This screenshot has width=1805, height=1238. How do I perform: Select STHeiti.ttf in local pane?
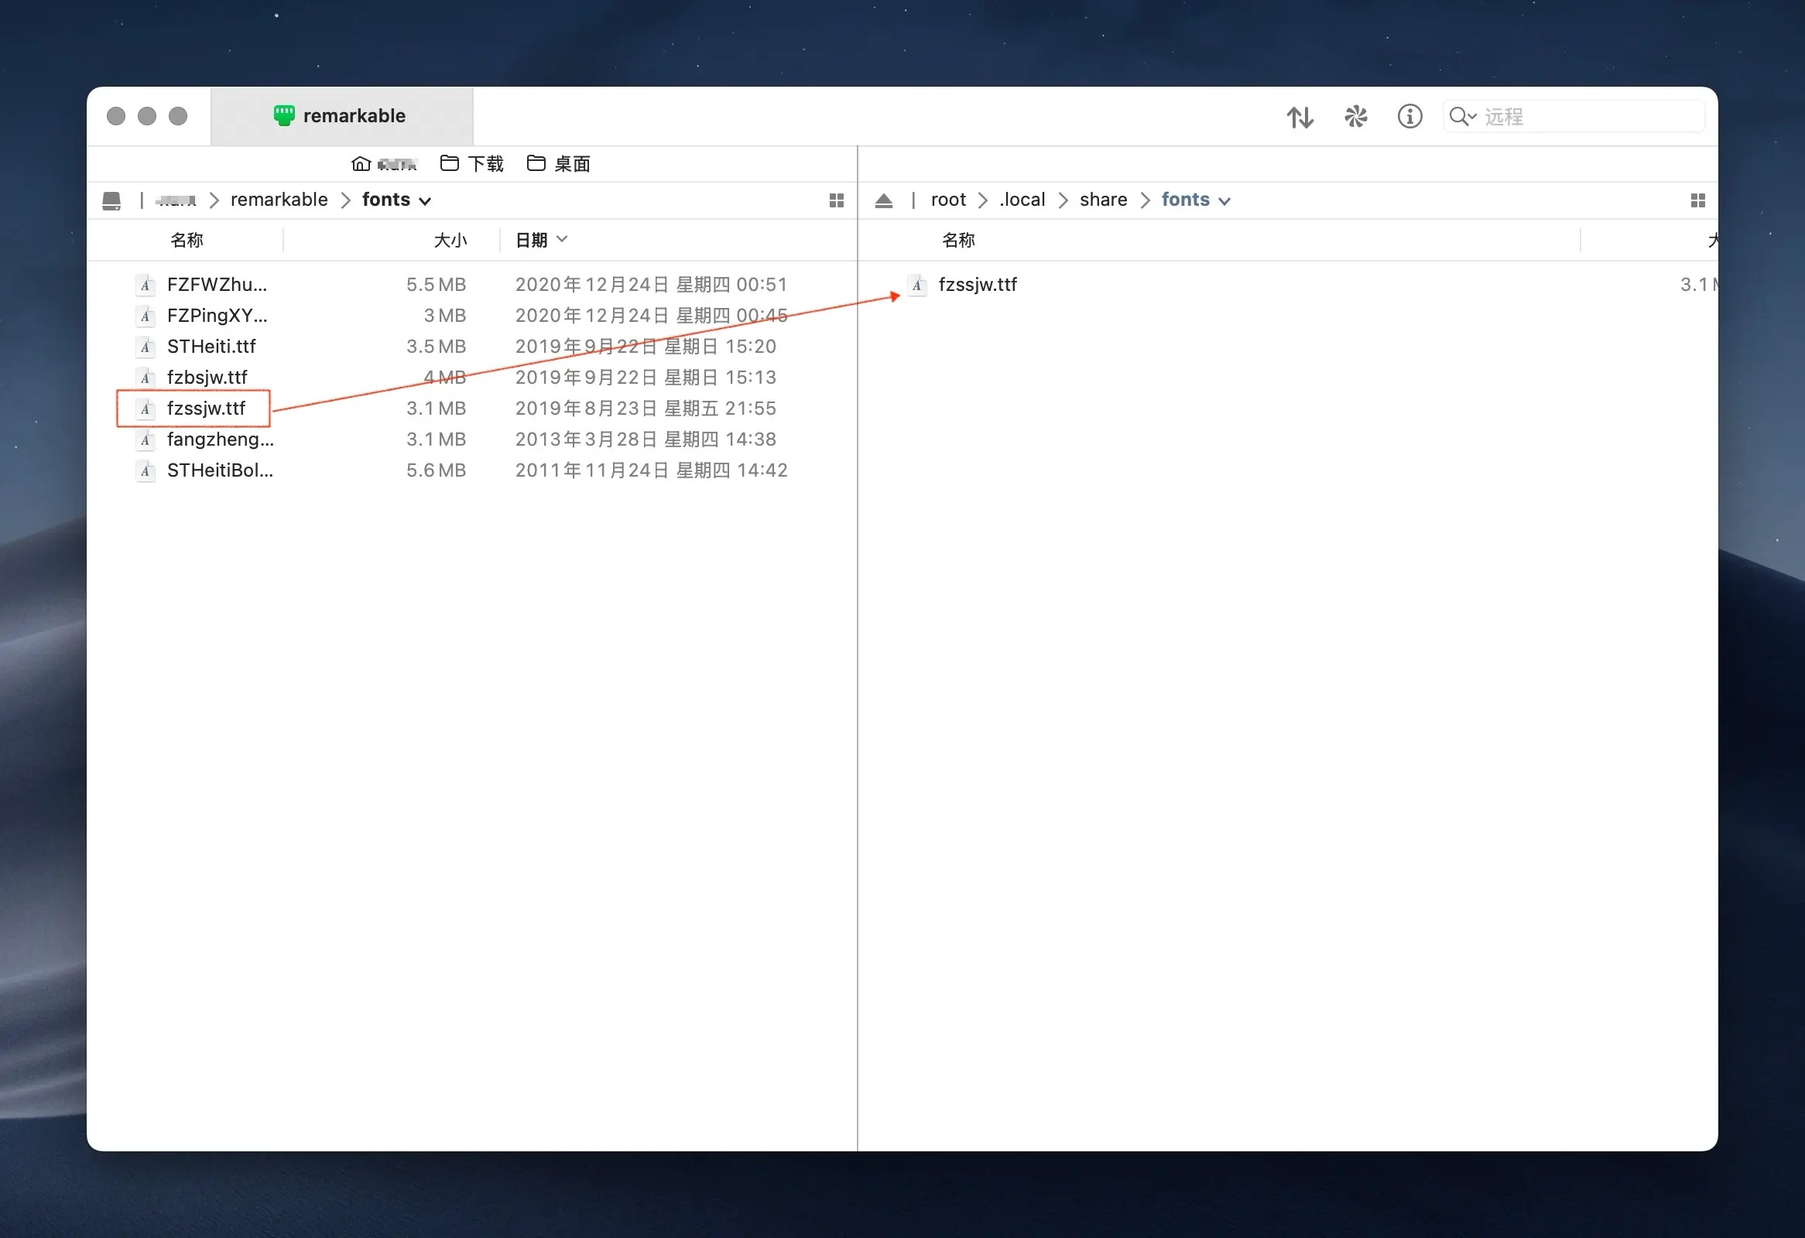(x=211, y=346)
